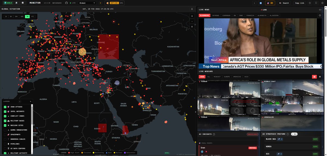The width and height of the screenshot is (327, 156).
Task: Switch live news to ALJAZEERA
Action: (x=274, y=16)
